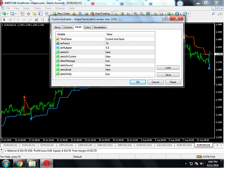This screenshot has height=176, width=235.
Task: Toggle the AutoTrading button
Action: point(100,14)
